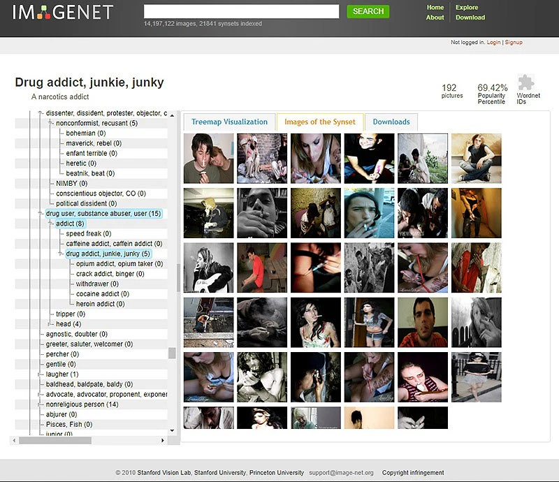Image resolution: width=559 pixels, height=482 pixels.
Task: Click the Download link in header
Action: [470, 17]
